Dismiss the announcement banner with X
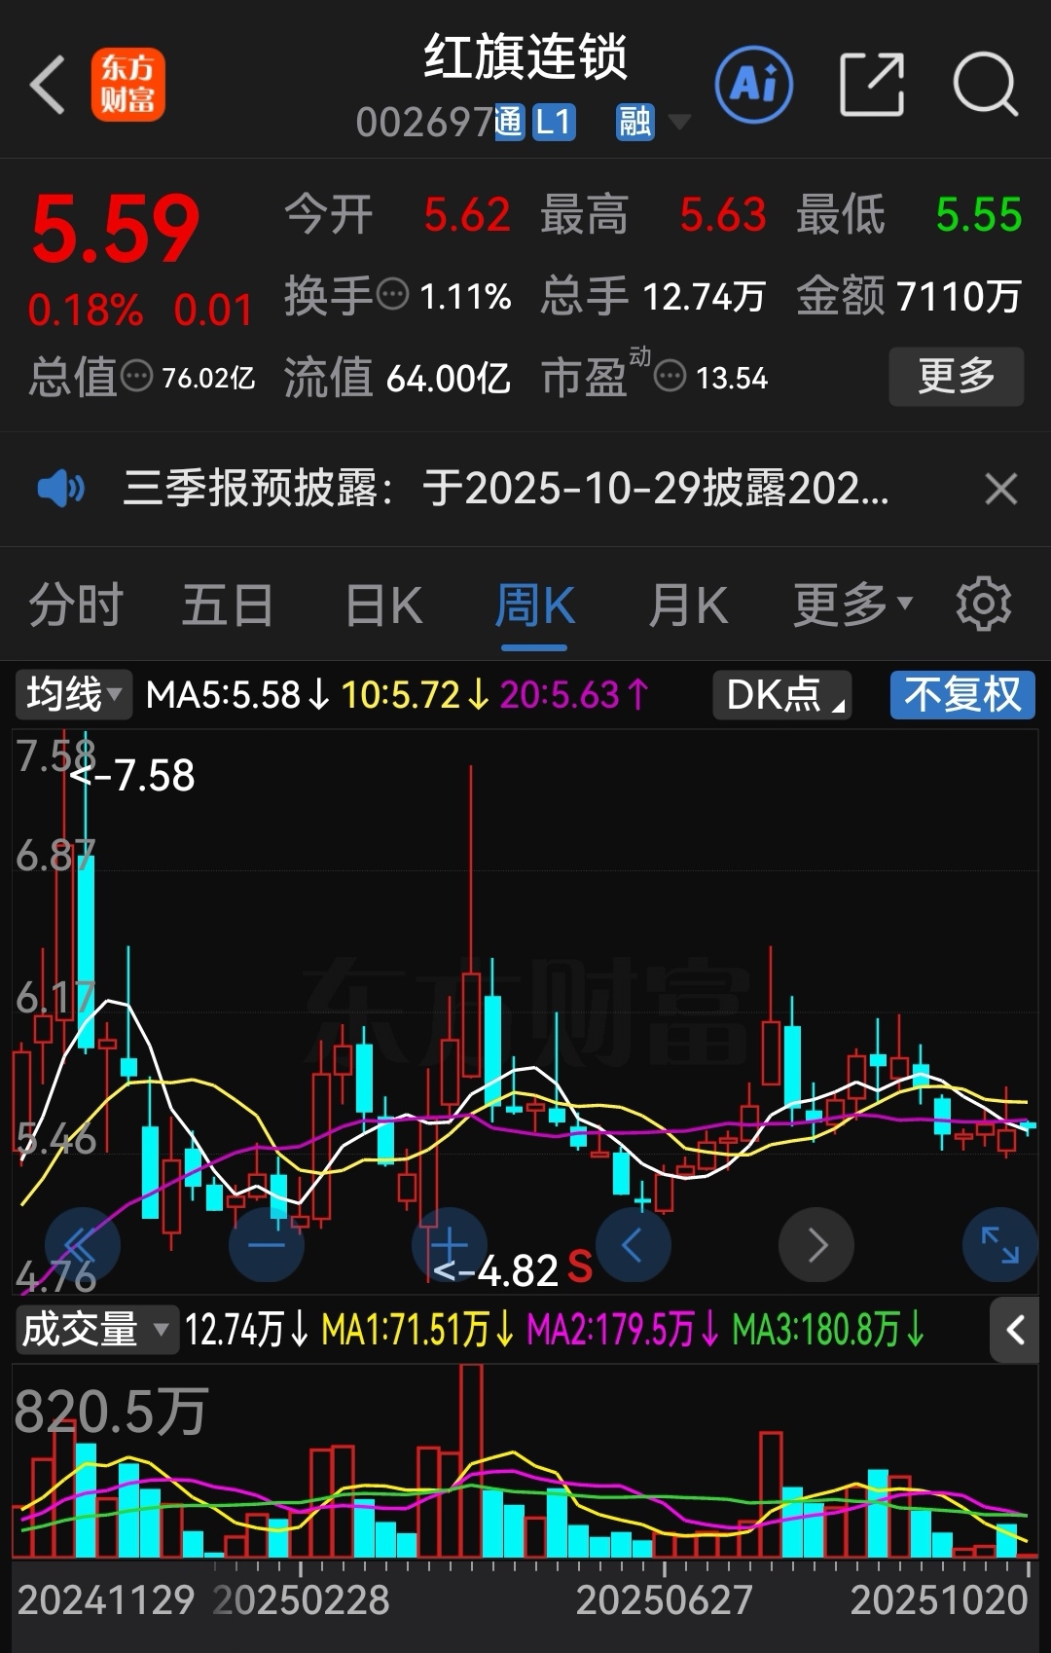Viewport: 1051px width, 1653px height. click(1000, 488)
